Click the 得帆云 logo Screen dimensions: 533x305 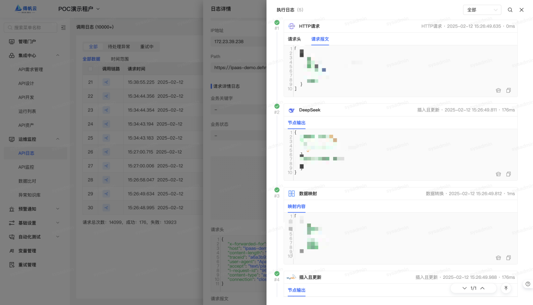pyautogui.click(x=26, y=9)
